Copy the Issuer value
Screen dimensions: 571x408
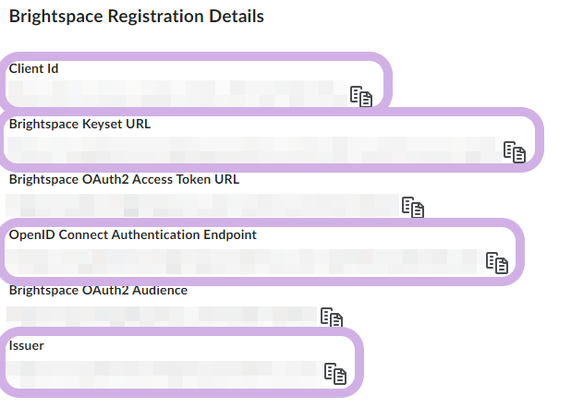335,374
